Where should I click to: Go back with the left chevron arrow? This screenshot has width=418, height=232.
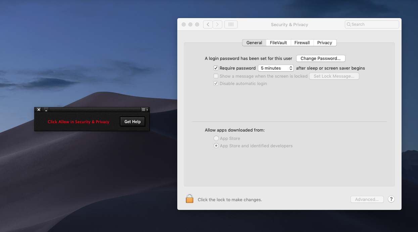[x=208, y=24]
